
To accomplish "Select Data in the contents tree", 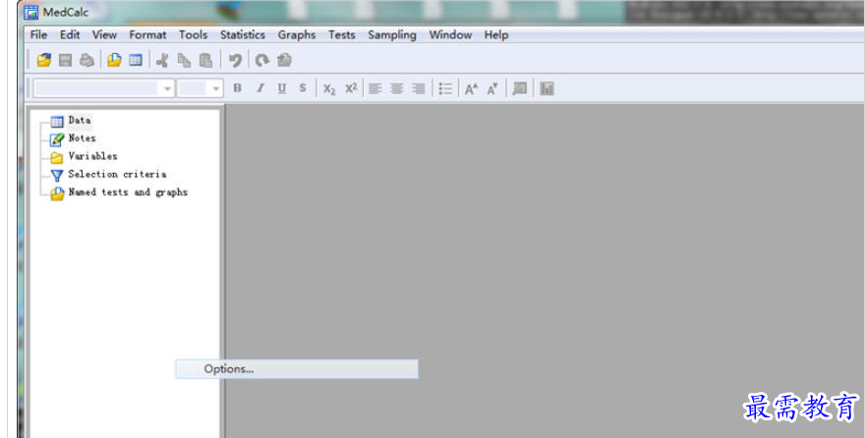I will click(x=80, y=120).
